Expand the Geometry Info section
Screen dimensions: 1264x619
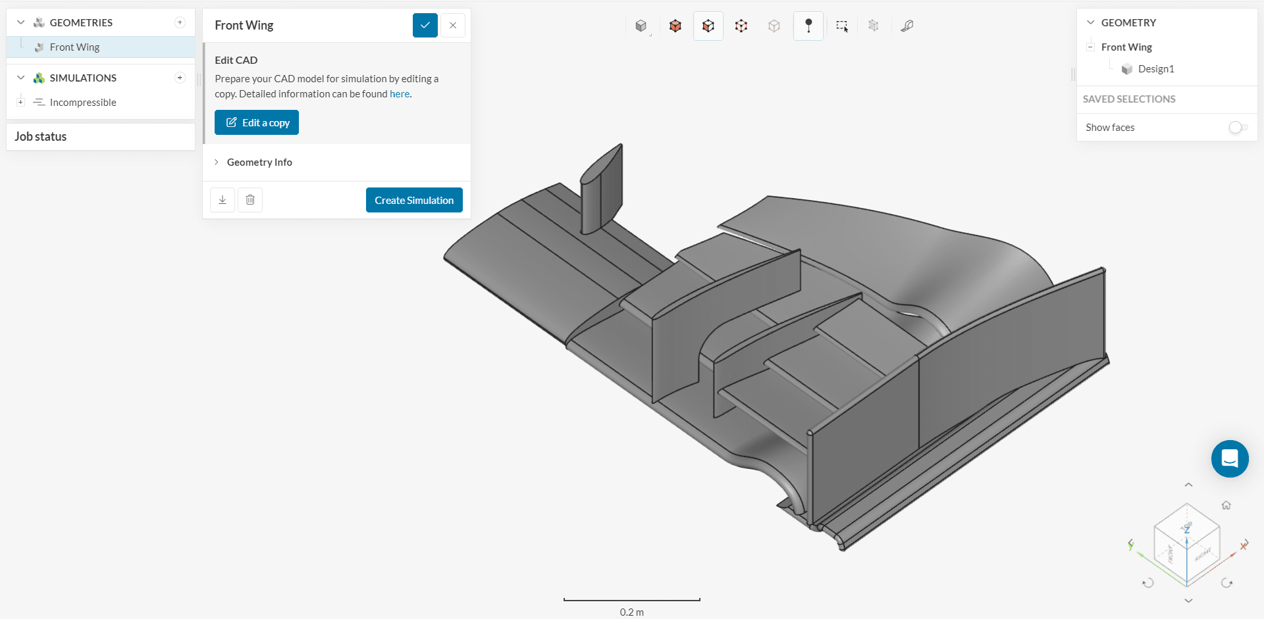click(x=259, y=162)
